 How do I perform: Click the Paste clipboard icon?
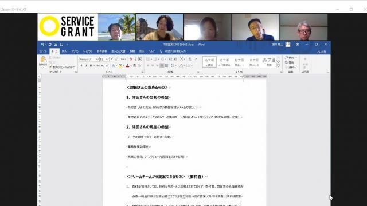pos(43,59)
